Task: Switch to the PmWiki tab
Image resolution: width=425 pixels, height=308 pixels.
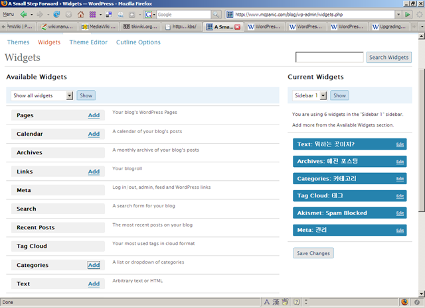Action: pyautogui.click(x=18, y=26)
